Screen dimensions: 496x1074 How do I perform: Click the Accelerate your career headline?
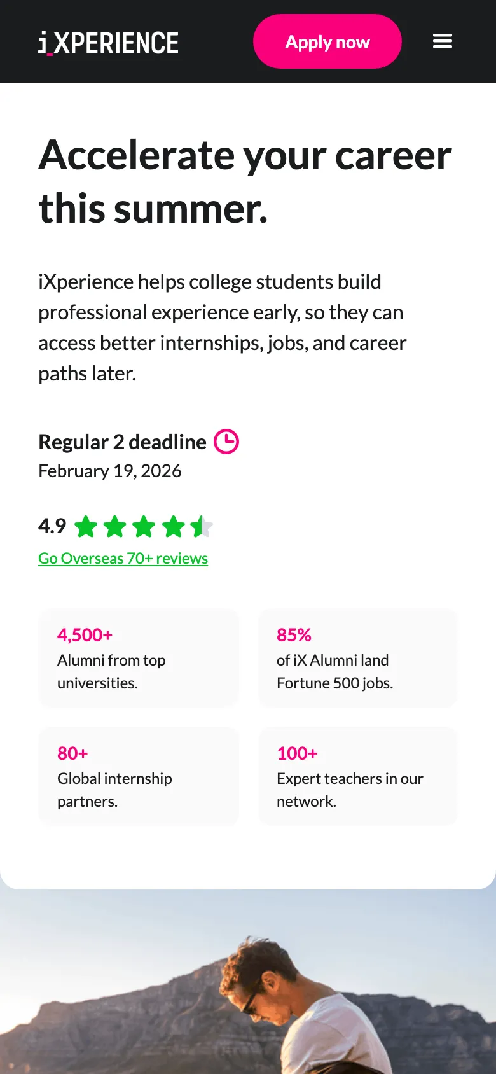pos(245,181)
